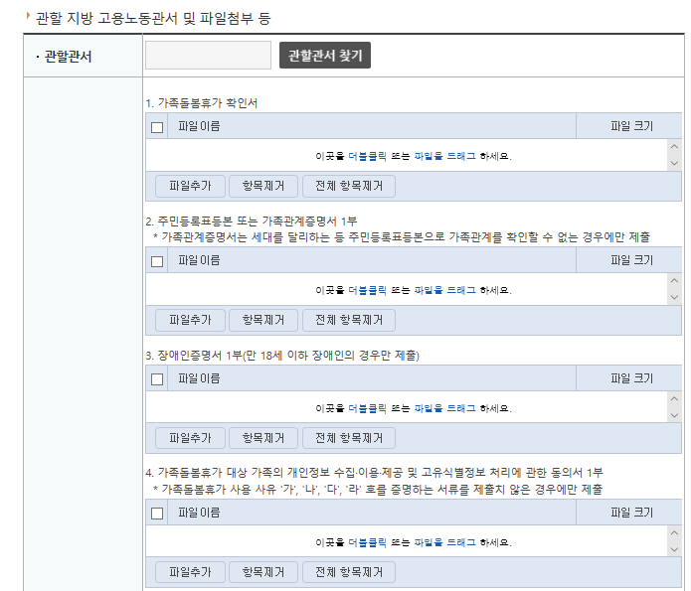Click the 관할관서 찾기 button
Screen dimensions: 691x591
click(x=325, y=55)
